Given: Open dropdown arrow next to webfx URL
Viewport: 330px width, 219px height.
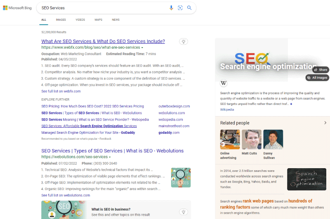Looking at the screenshot, I should (x=142, y=48).
